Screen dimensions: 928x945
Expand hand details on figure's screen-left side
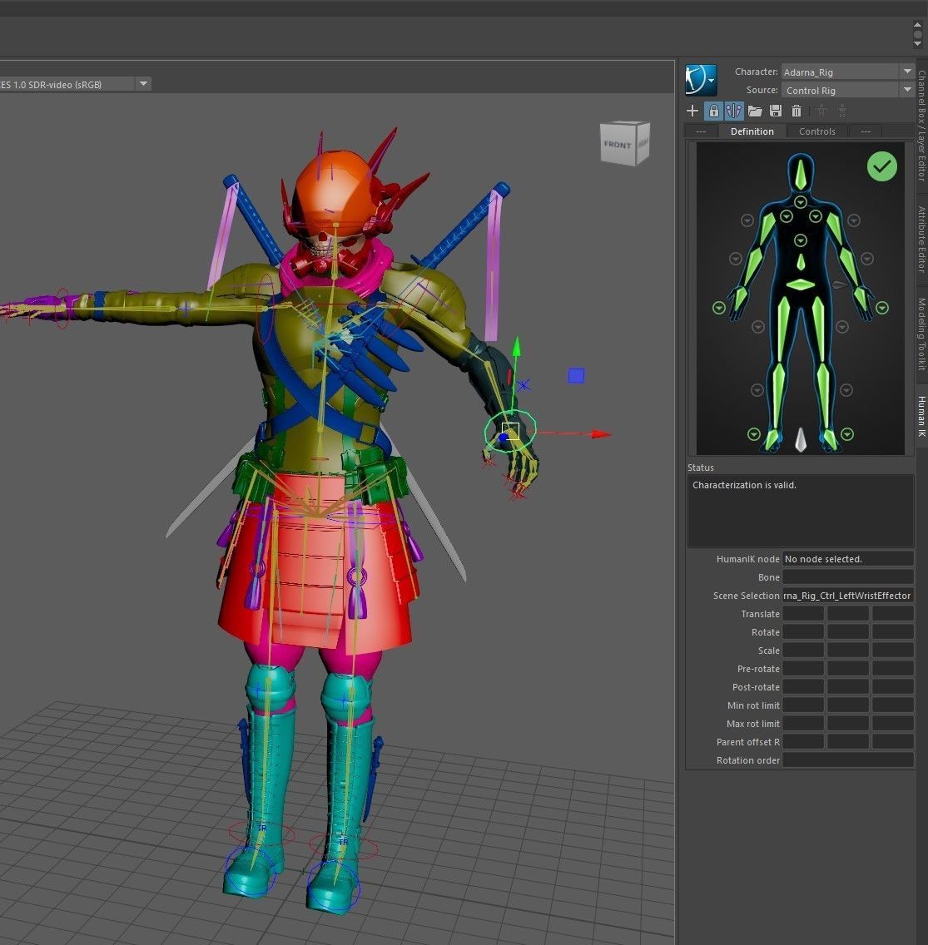pyautogui.click(x=719, y=308)
